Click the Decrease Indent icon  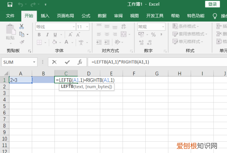coord(99,42)
